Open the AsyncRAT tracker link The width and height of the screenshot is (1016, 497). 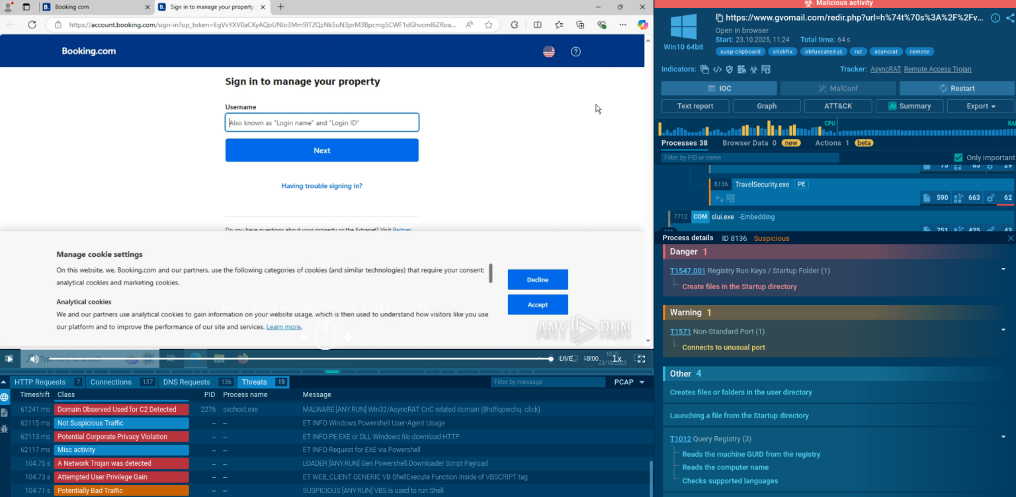pyautogui.click(x=884, y=69)
